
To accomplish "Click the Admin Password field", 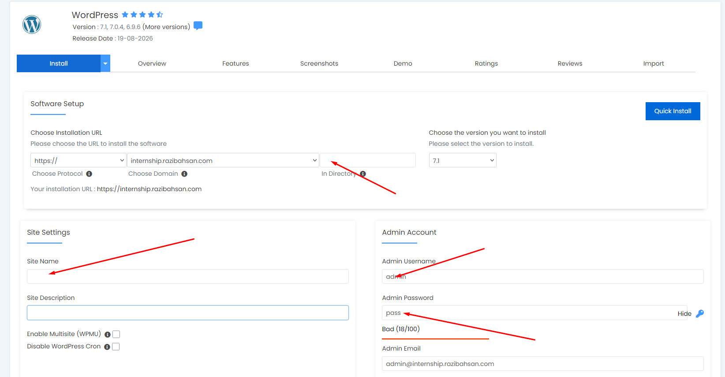I will pos(534,313).
